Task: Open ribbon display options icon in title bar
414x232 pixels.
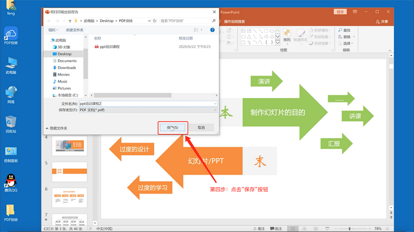Action: (355, 12)
